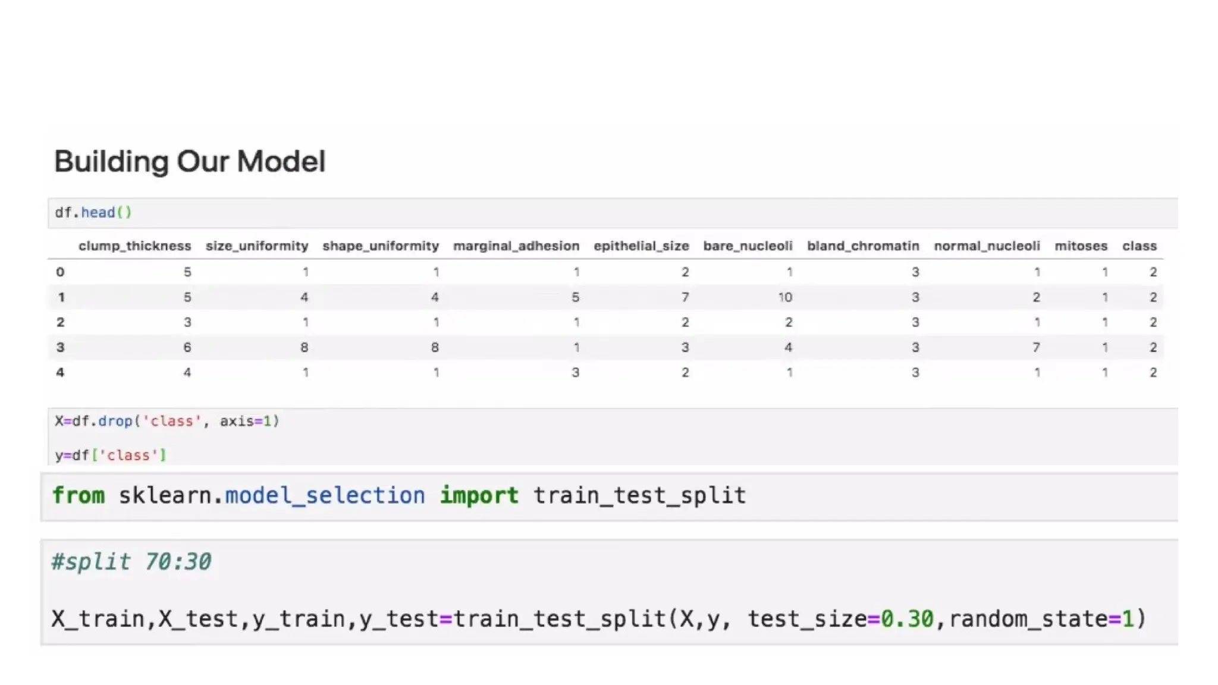
Task: Select the bland_chromatin column header
Action: (862, 246)
